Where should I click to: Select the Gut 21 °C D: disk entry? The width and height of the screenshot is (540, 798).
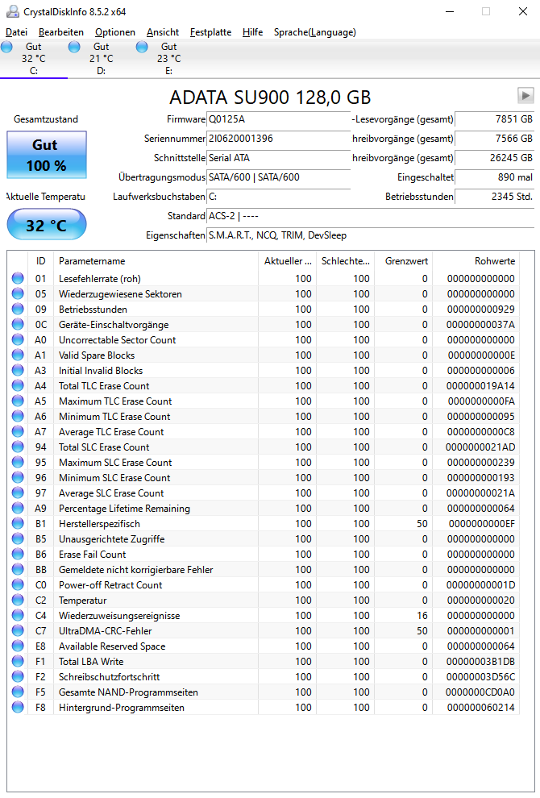(x=102, y=59)
